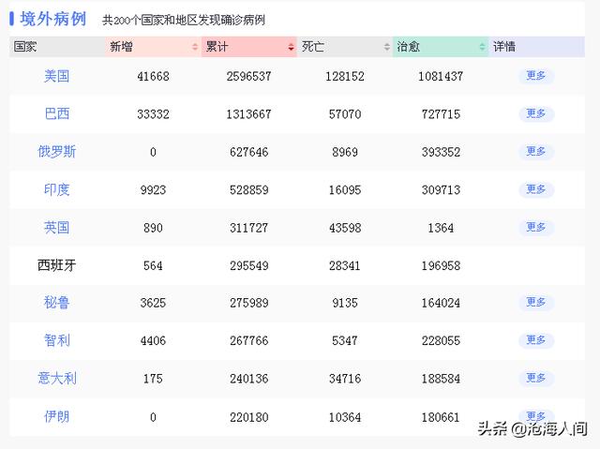Click 更多 button in 美国 row
600x449 pixels.
point(536,76)
